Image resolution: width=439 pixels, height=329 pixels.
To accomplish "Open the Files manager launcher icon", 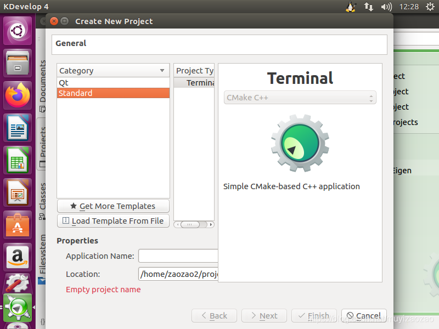I will (18, 63).
